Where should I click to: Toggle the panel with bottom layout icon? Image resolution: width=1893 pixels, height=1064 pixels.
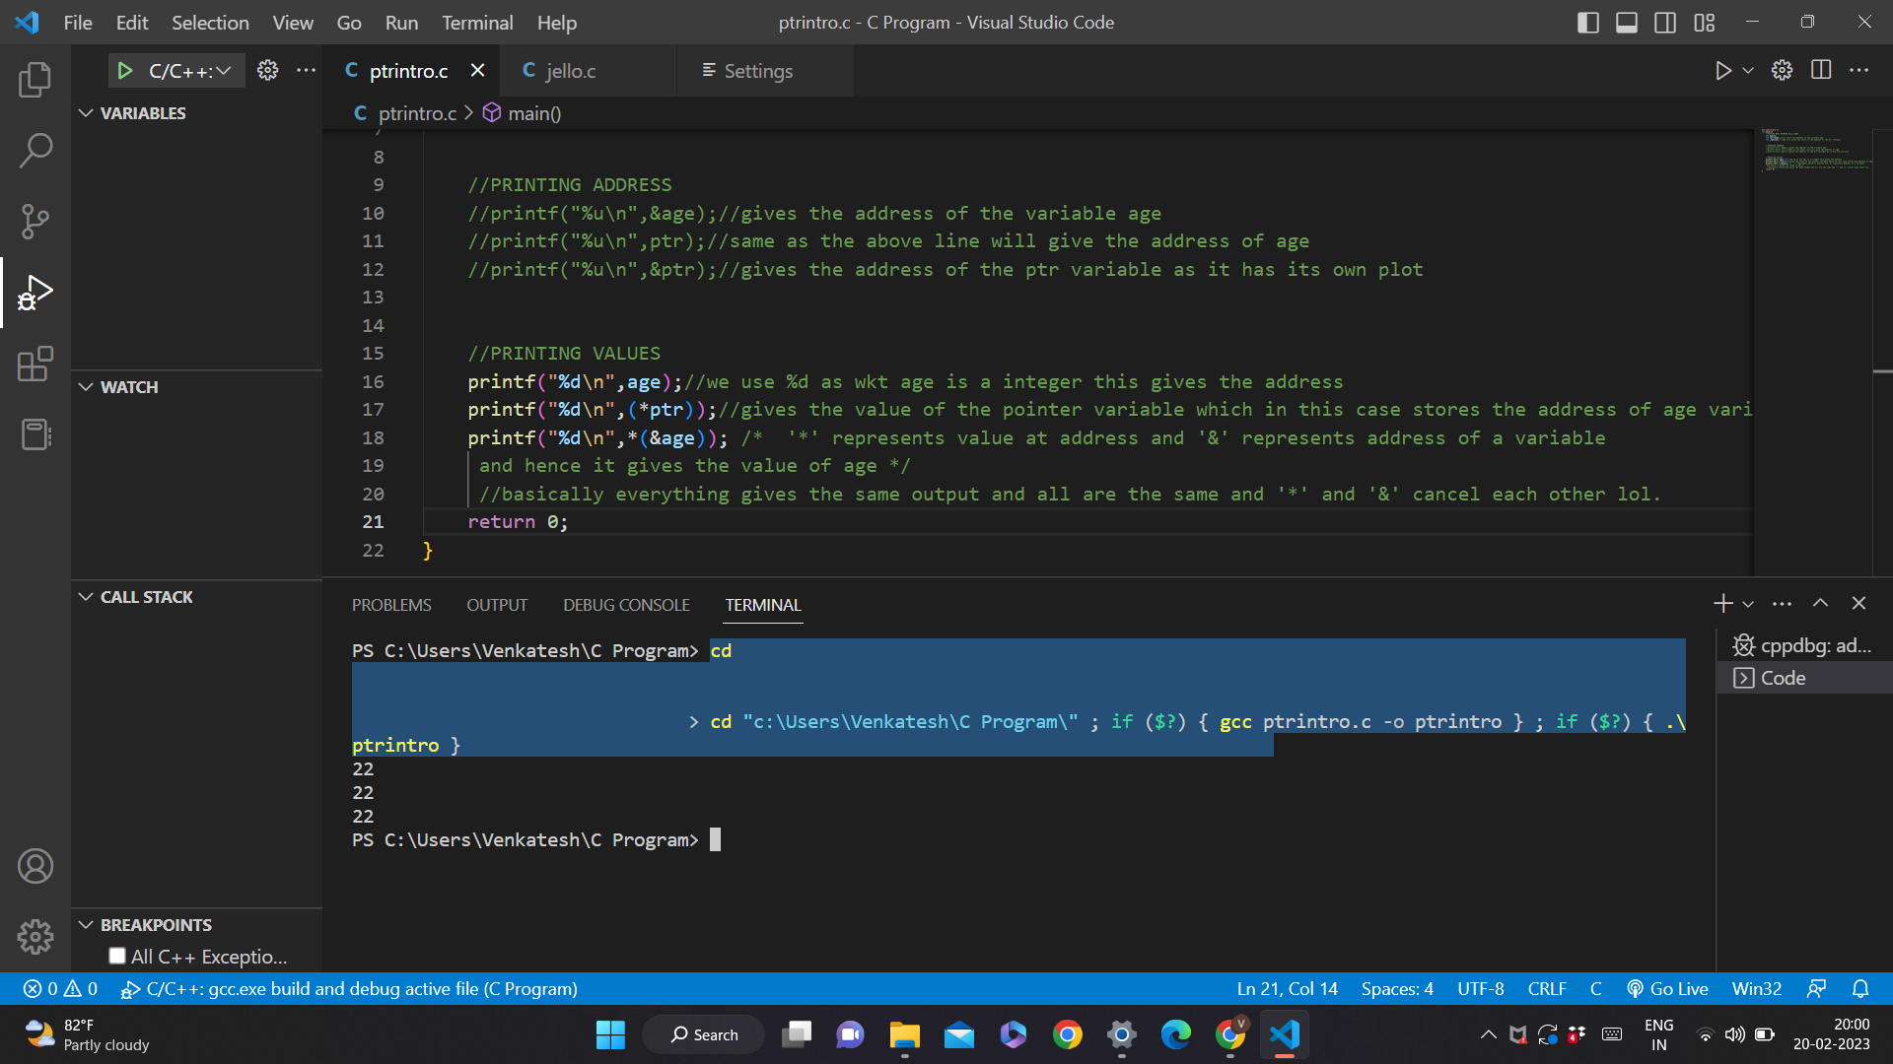pos(1626,22)
